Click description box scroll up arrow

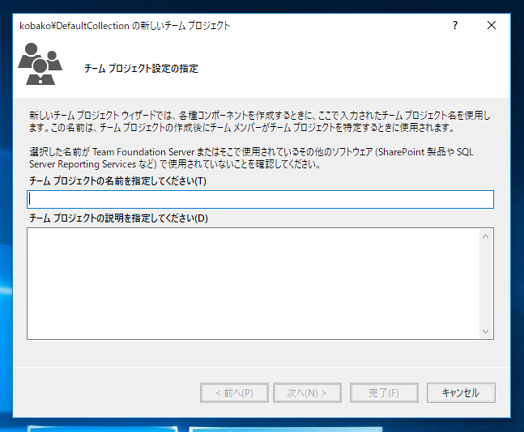coord(486,236)
